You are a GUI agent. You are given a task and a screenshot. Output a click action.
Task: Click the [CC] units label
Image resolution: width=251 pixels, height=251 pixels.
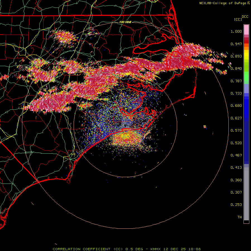tap(238, 19)
